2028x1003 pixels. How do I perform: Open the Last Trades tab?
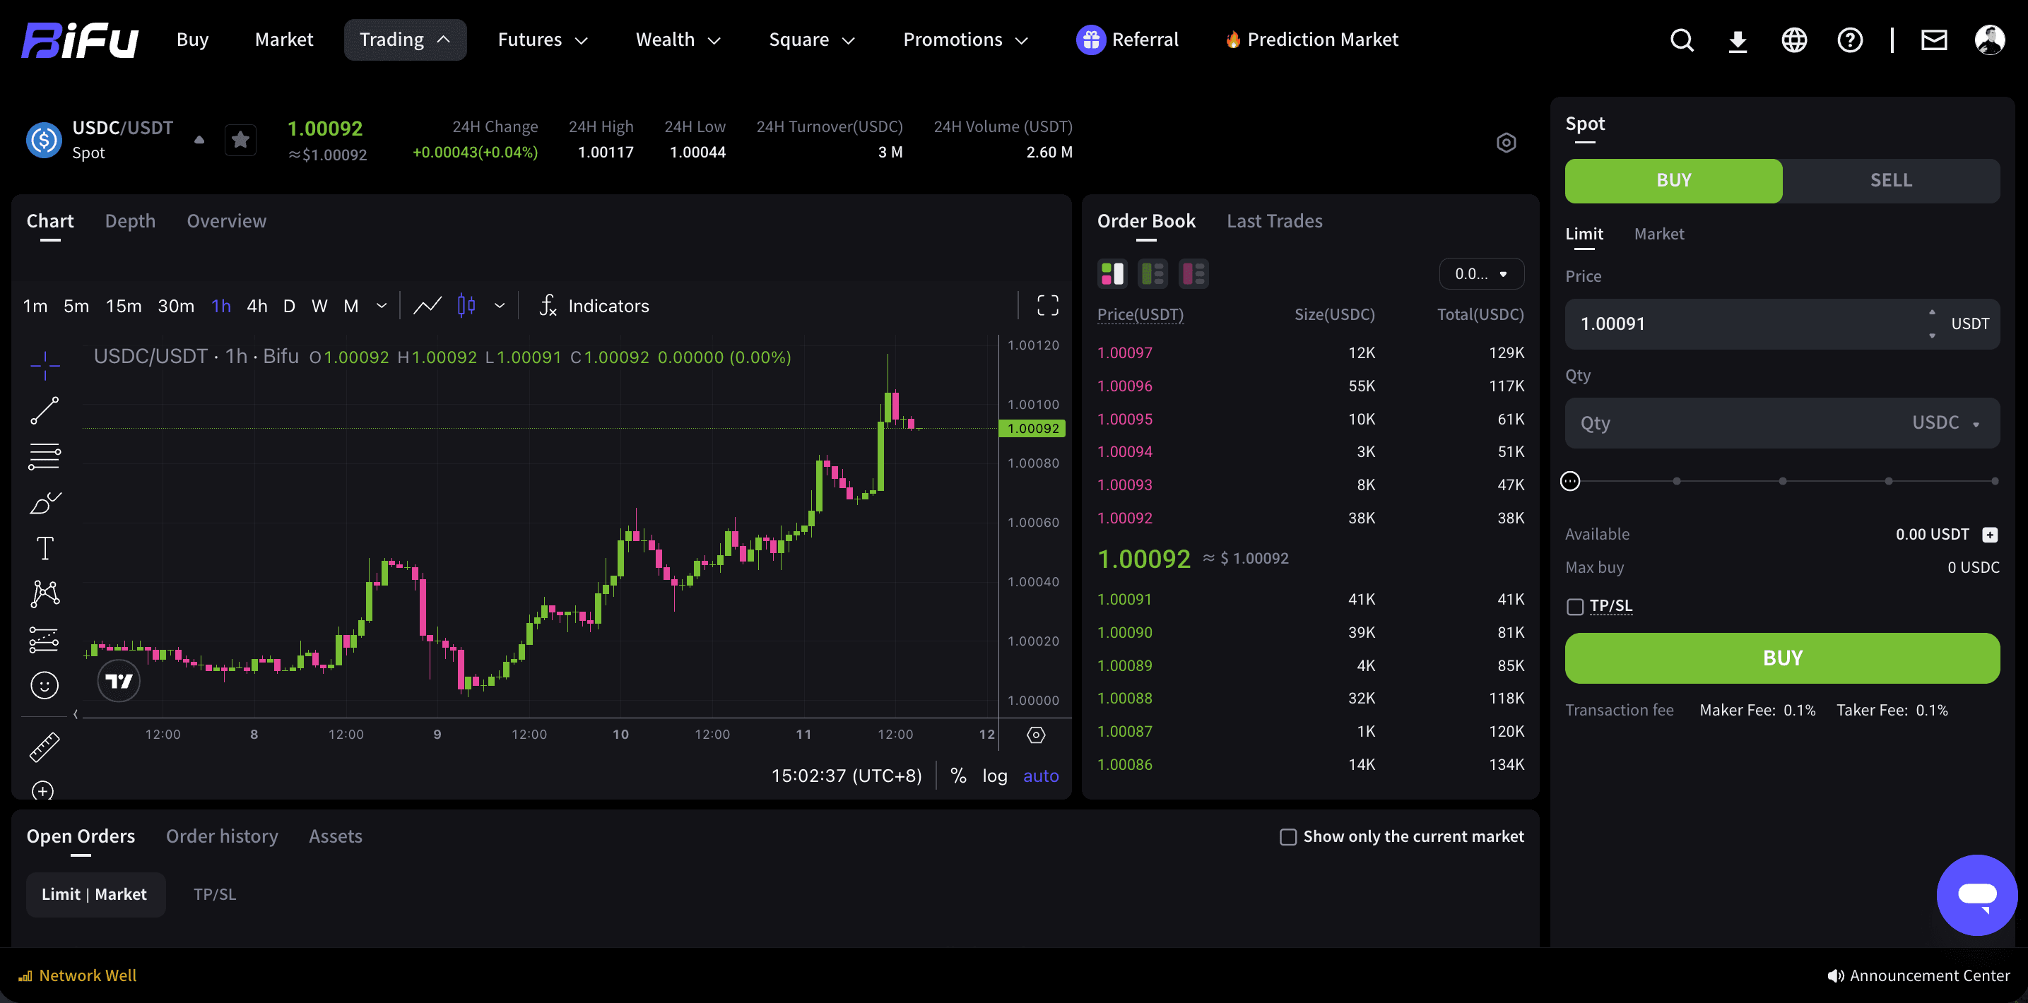click(x=1275, y=222)
